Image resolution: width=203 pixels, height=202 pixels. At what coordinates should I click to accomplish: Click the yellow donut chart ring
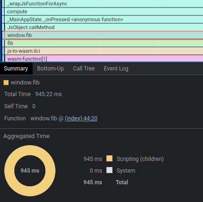(x=9, y=171)
